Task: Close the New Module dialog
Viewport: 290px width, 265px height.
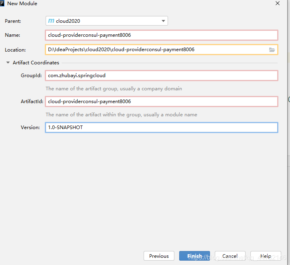Action: point(278,3)
